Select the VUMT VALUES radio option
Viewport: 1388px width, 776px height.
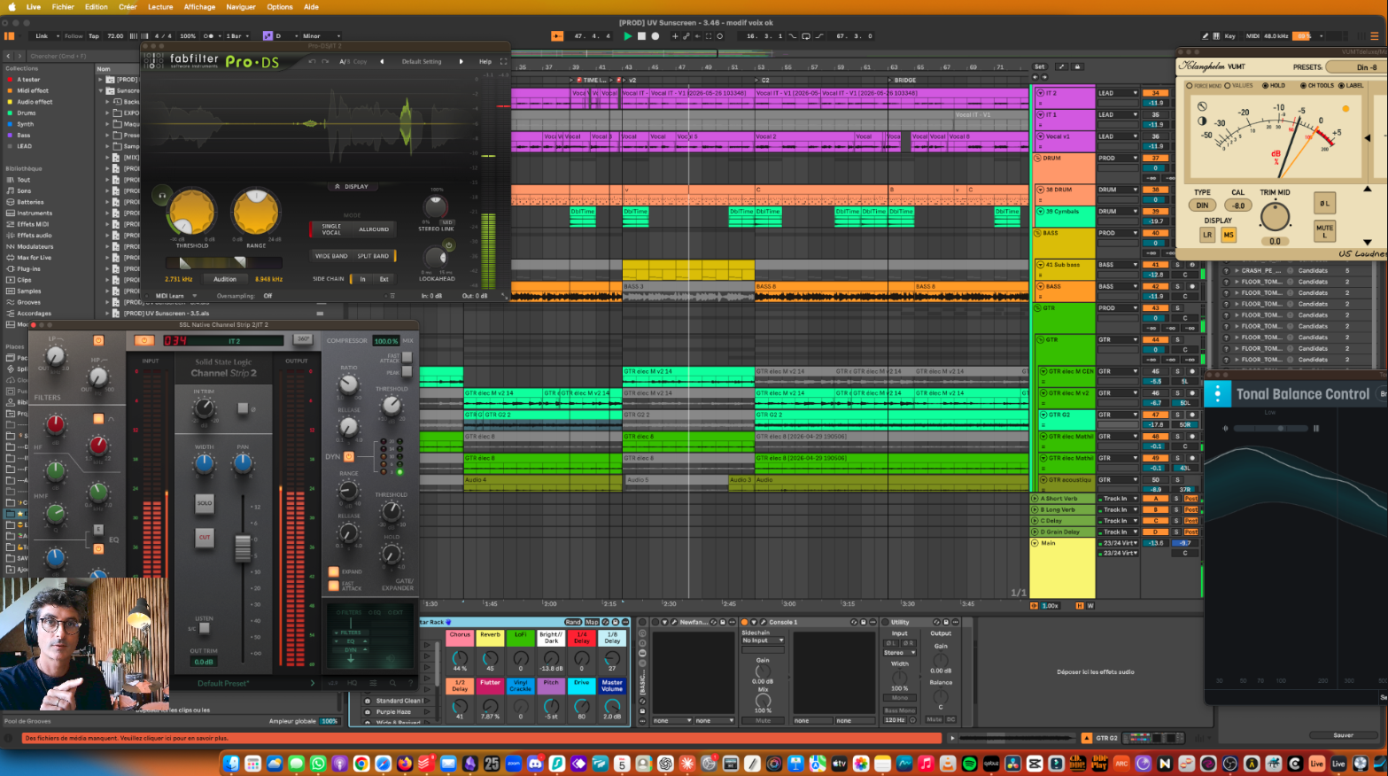[1239, 86]
